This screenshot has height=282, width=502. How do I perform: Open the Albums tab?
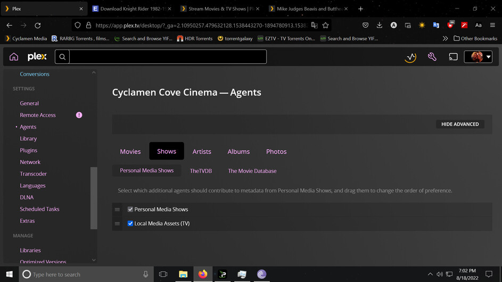pos(238,152)
